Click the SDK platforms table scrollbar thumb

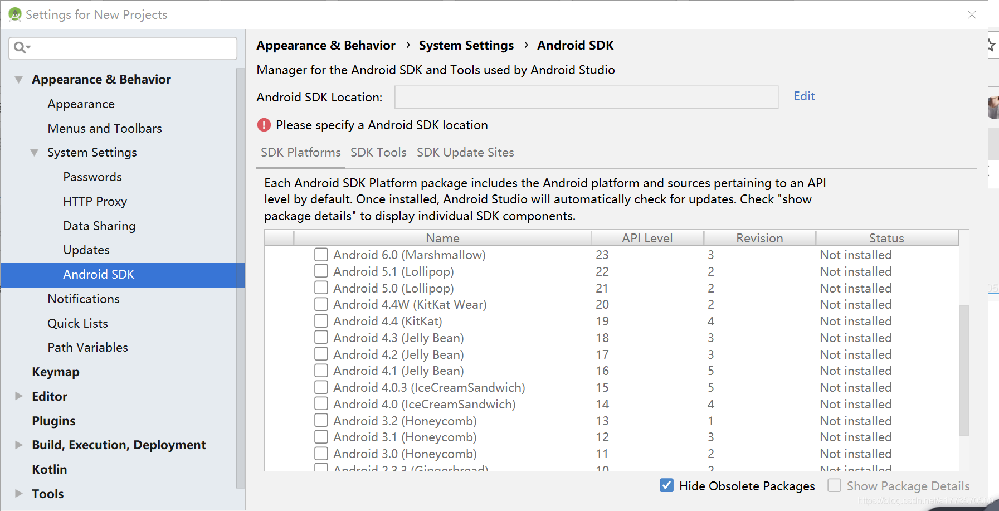pyautogui.click(x=964, y=370)
